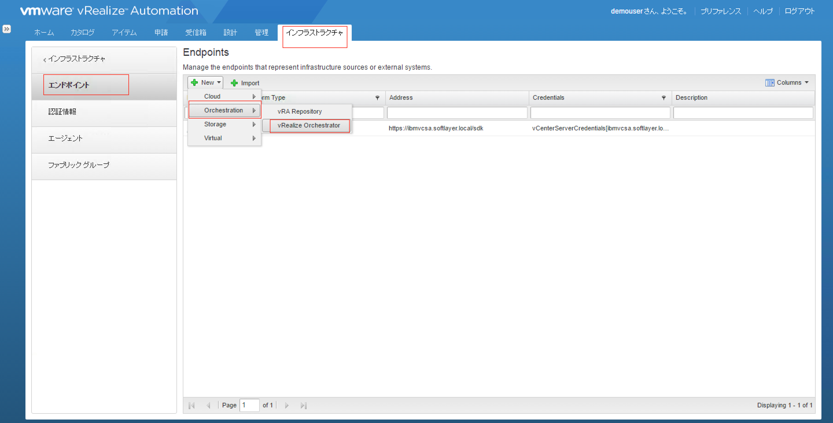Click the previous page arrow
This screenshot has height=423, width=833.
[x=208, y=405]
